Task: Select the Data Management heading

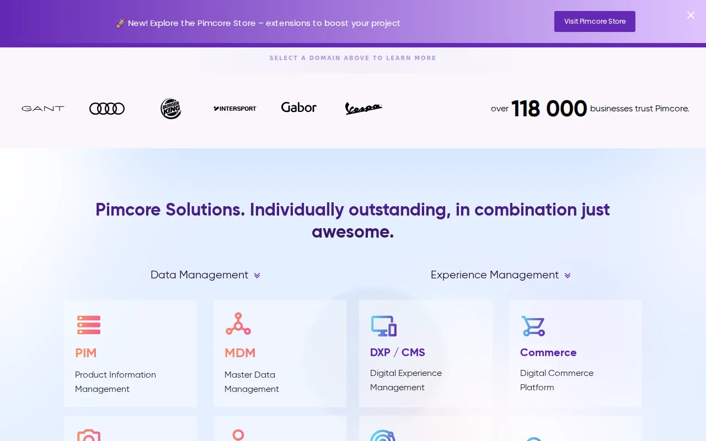Action: 200,275
